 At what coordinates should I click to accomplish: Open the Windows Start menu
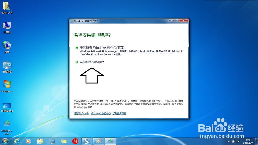[5, 141]
